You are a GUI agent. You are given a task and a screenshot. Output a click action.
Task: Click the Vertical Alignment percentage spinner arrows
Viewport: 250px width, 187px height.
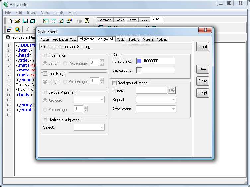tap(86, 109)
